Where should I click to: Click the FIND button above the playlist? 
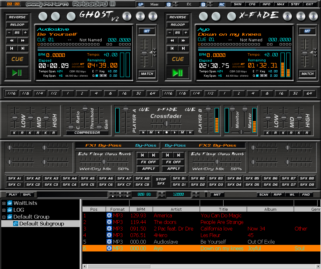[x=306, y=194]
